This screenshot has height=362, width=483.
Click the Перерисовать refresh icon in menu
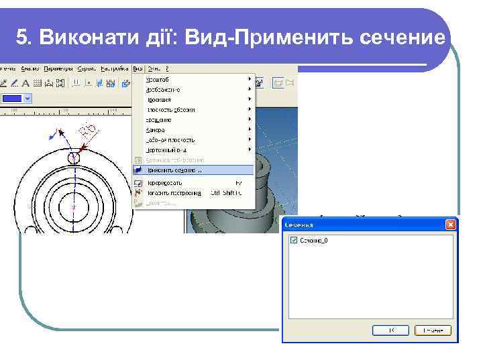point(138,184)
